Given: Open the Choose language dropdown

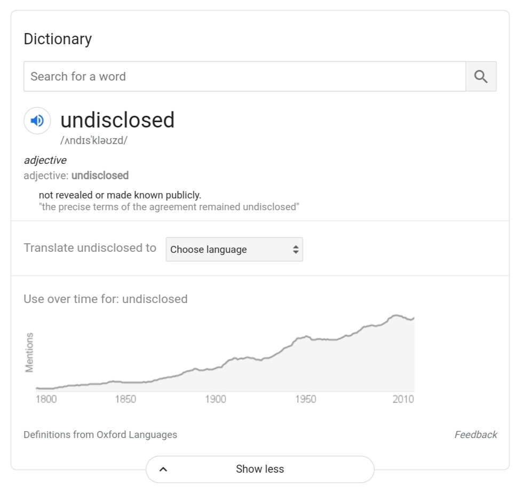Looking at the screenshot, I should (234, 250).
